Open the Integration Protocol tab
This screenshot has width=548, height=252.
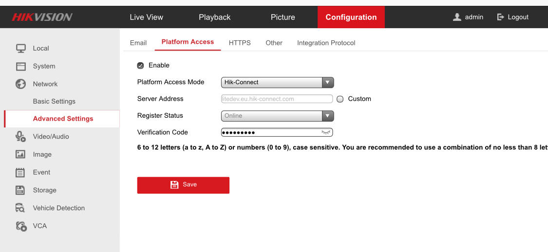point(326,43)
